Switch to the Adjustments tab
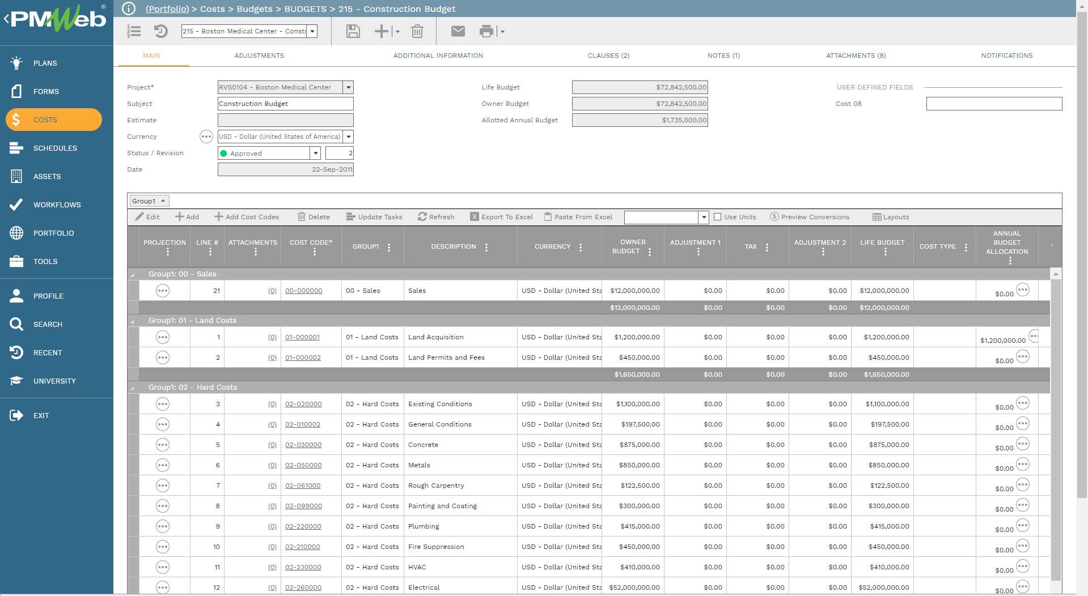 (x=259, y=56)
